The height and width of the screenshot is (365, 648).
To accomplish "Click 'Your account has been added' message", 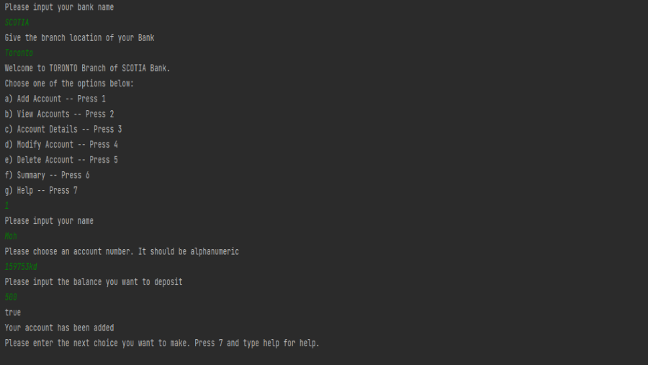I will (59, 328).
